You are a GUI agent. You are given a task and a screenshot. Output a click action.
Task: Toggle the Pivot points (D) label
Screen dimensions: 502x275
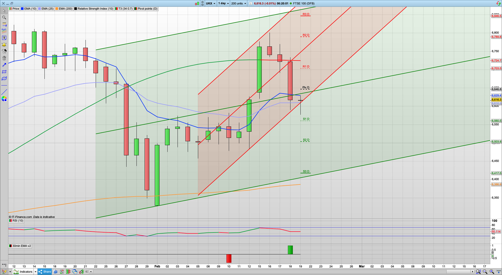click(146, 9)
